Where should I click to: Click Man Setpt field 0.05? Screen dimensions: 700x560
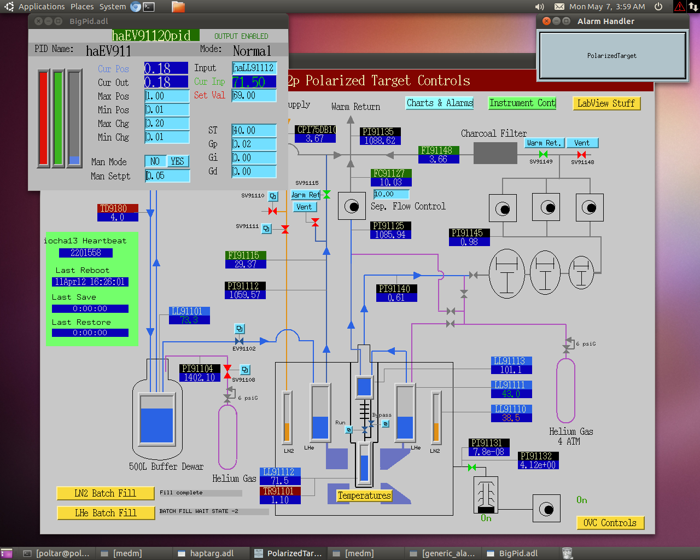167,176
